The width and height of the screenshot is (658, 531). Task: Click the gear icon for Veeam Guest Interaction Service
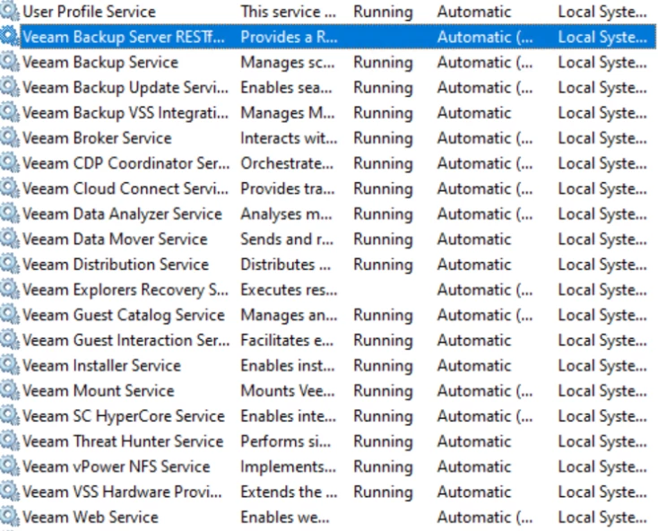[9, 340]
